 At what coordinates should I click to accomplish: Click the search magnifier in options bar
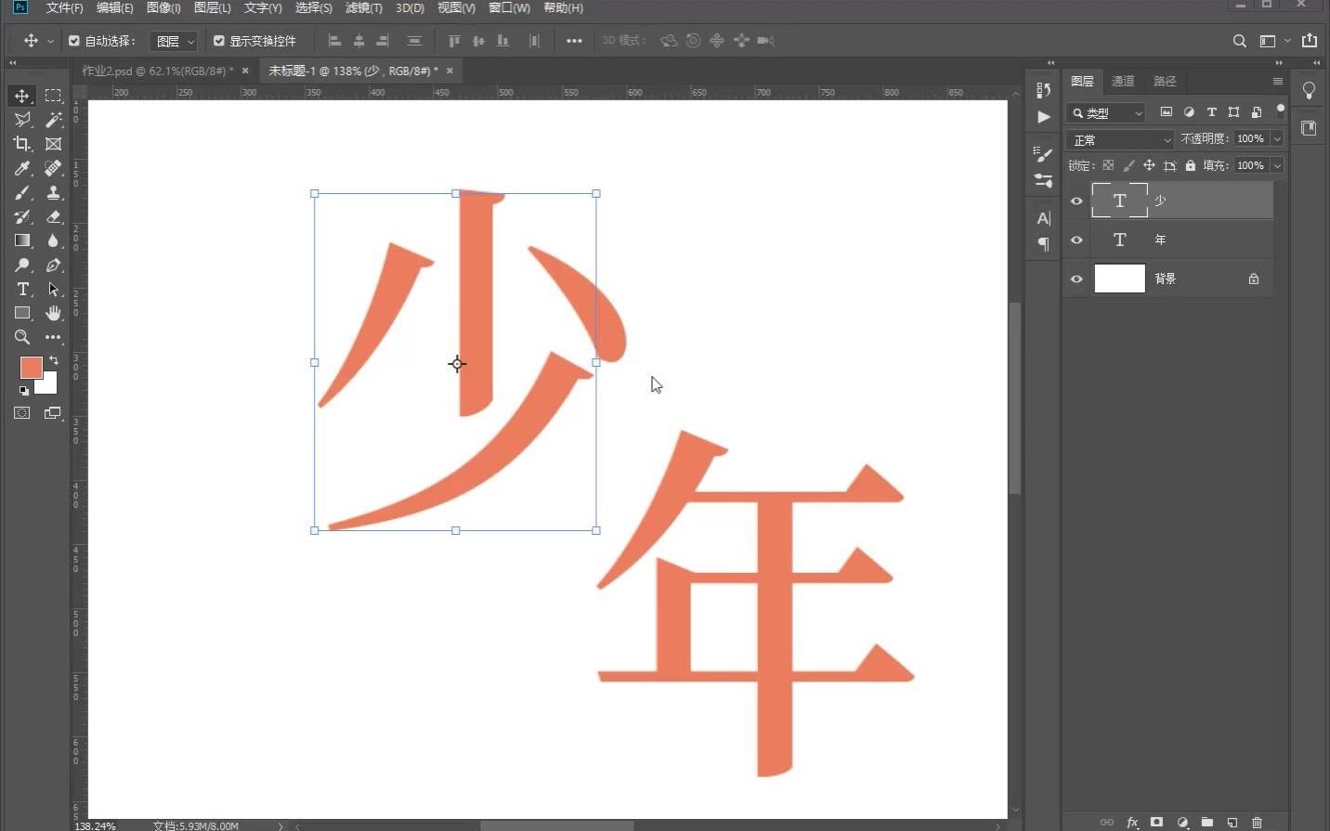coord(1239,41)
